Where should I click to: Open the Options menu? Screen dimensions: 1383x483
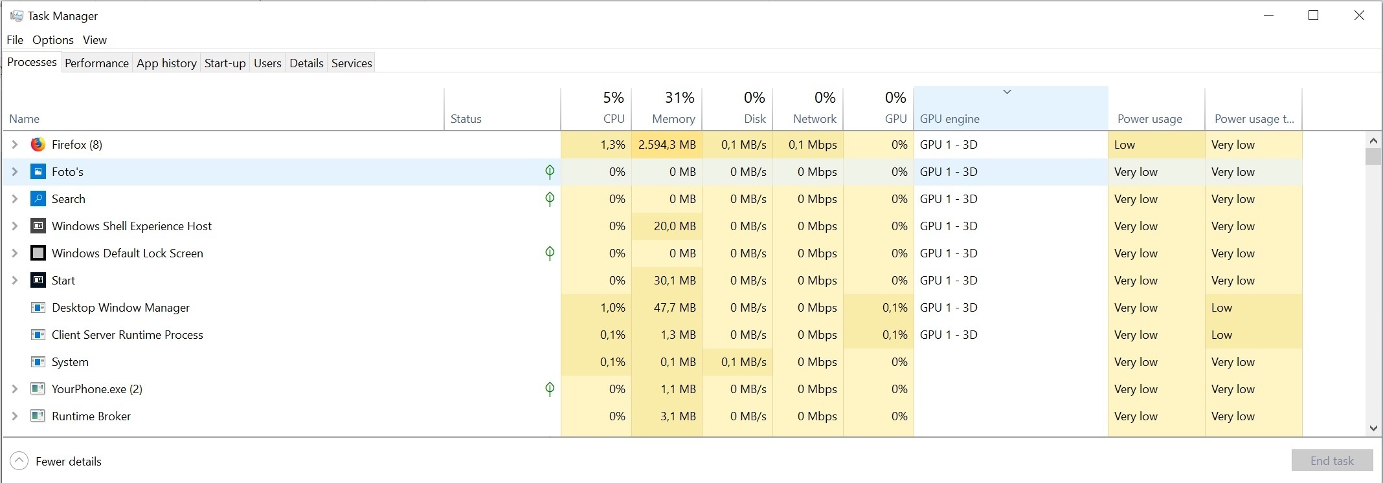pos(53,40)
